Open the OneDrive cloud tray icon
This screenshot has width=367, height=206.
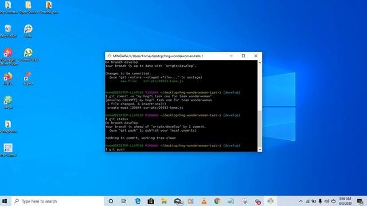click(334, 201)
